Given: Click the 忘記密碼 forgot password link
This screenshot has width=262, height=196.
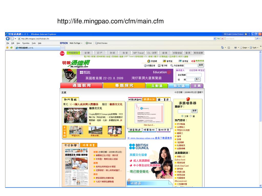Looking at the screenshot, I should click(193, 70).
